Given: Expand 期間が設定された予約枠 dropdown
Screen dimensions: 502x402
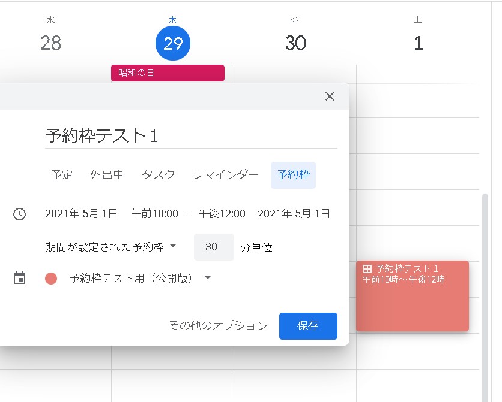Looking at the screenshot, I should pos(111,246).
